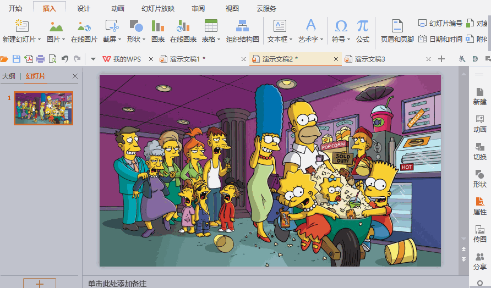Expand the 截屏 dropdown arrow
The width and height of the screenshot is (491, 288).
click(119, 40)
